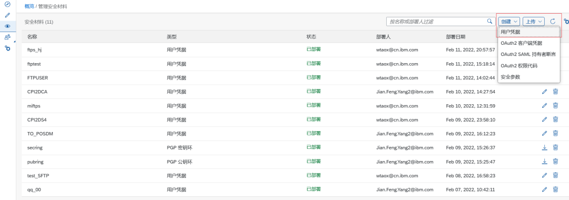Click deployer email in ftptest row
Image resolution: width=569 pixels, height=200 pixels.
pyautogui.click(x=397, y=64)
